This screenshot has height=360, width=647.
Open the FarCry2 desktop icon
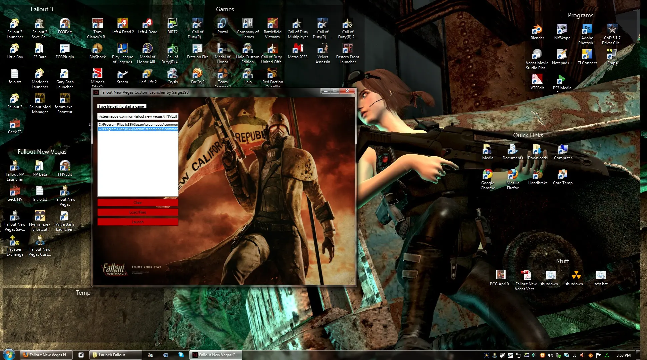tap(197, 76)
